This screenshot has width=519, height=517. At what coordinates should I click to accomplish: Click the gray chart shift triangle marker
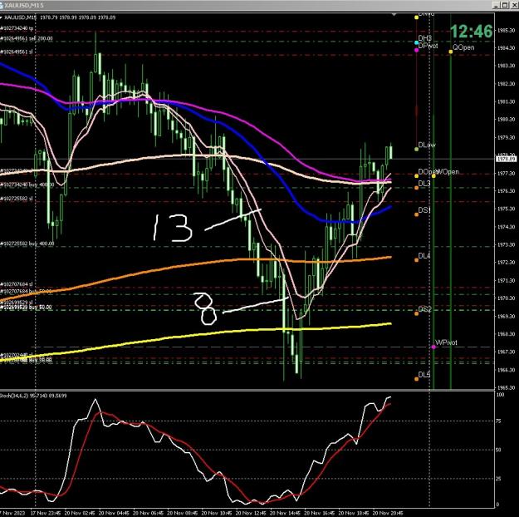(x=394, y=15)
